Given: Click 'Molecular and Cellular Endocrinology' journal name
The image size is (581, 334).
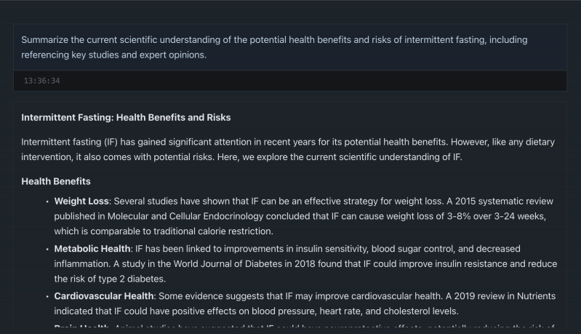Looking at the screenshot, I should click(x=185, y=216).
